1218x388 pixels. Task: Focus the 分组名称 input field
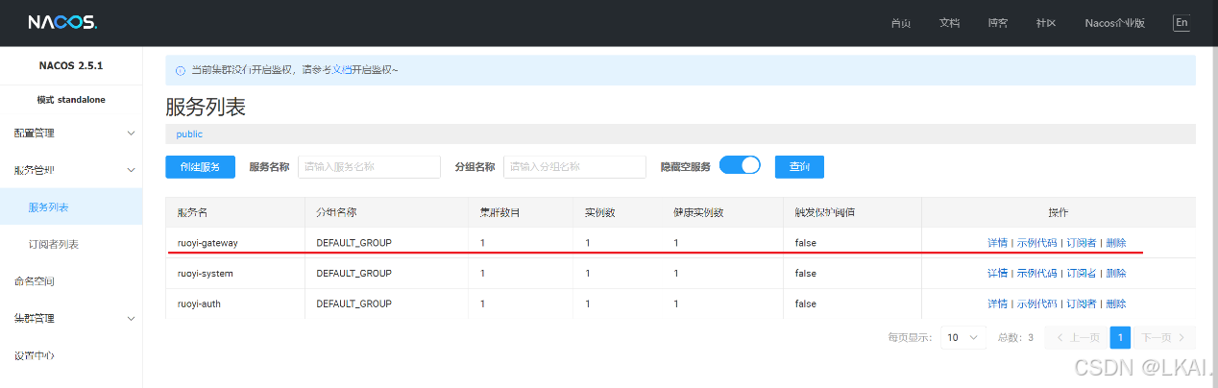574,167
